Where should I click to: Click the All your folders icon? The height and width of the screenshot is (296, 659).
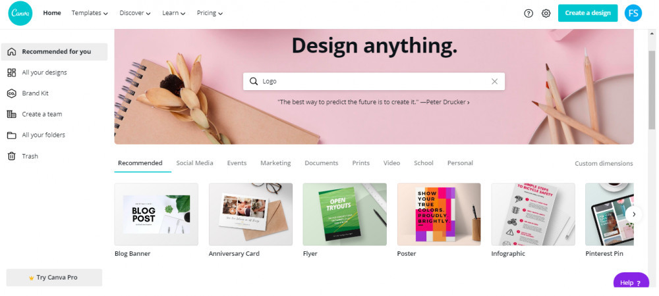pyautogui.click(x=12, y=135)
